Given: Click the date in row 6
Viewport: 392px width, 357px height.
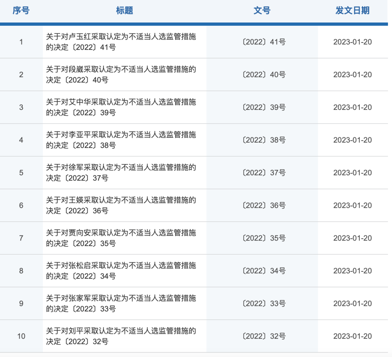Looking at the screenshot, I should [352, 205].
